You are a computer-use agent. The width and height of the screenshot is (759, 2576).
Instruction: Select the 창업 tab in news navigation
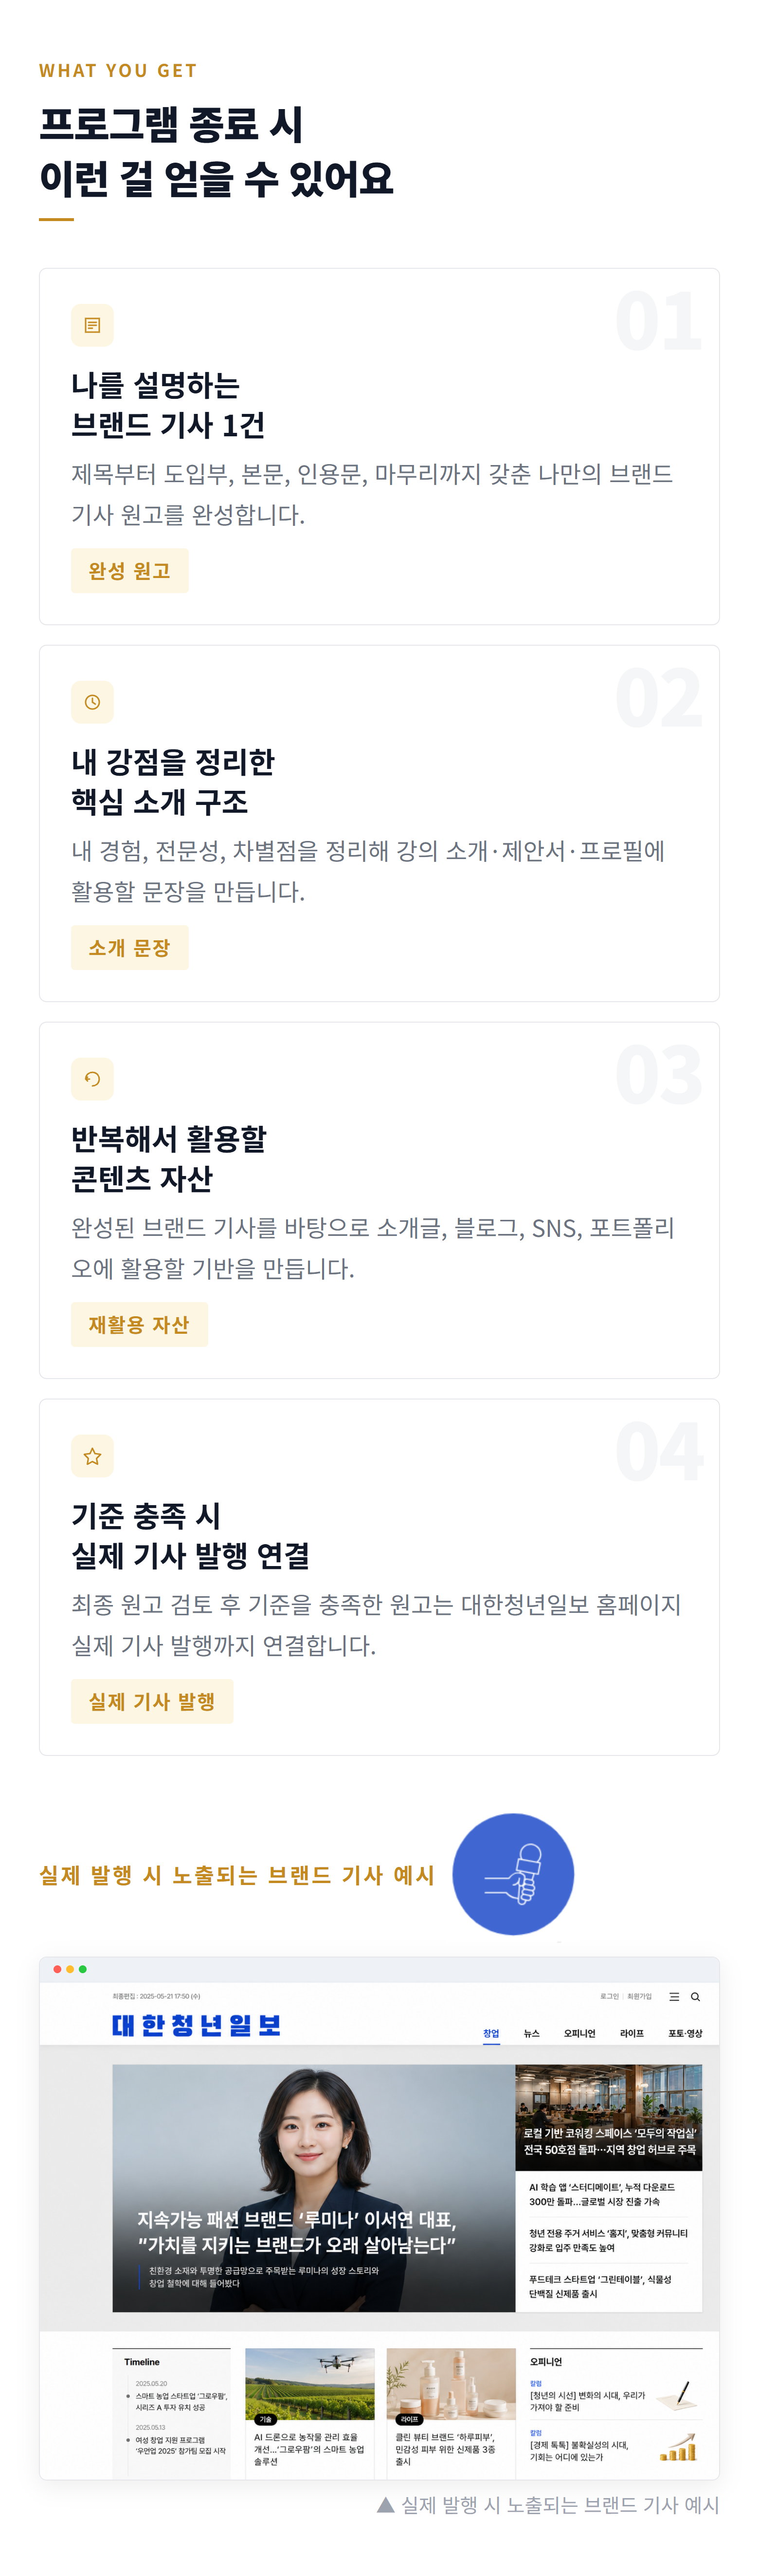[x=491, y=2033]
